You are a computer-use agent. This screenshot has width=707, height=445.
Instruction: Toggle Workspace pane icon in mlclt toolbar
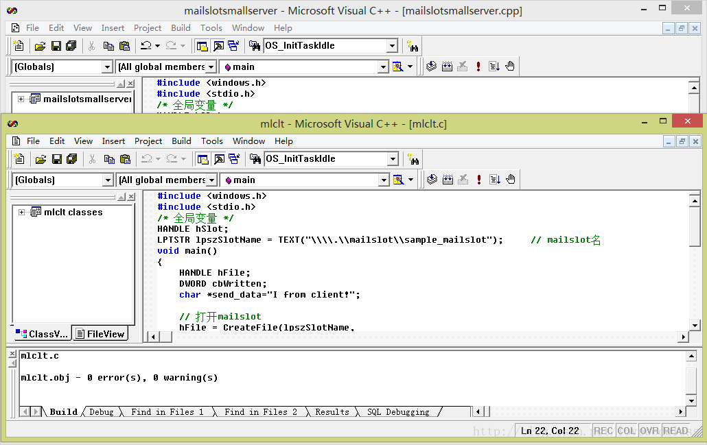(203, 159)
